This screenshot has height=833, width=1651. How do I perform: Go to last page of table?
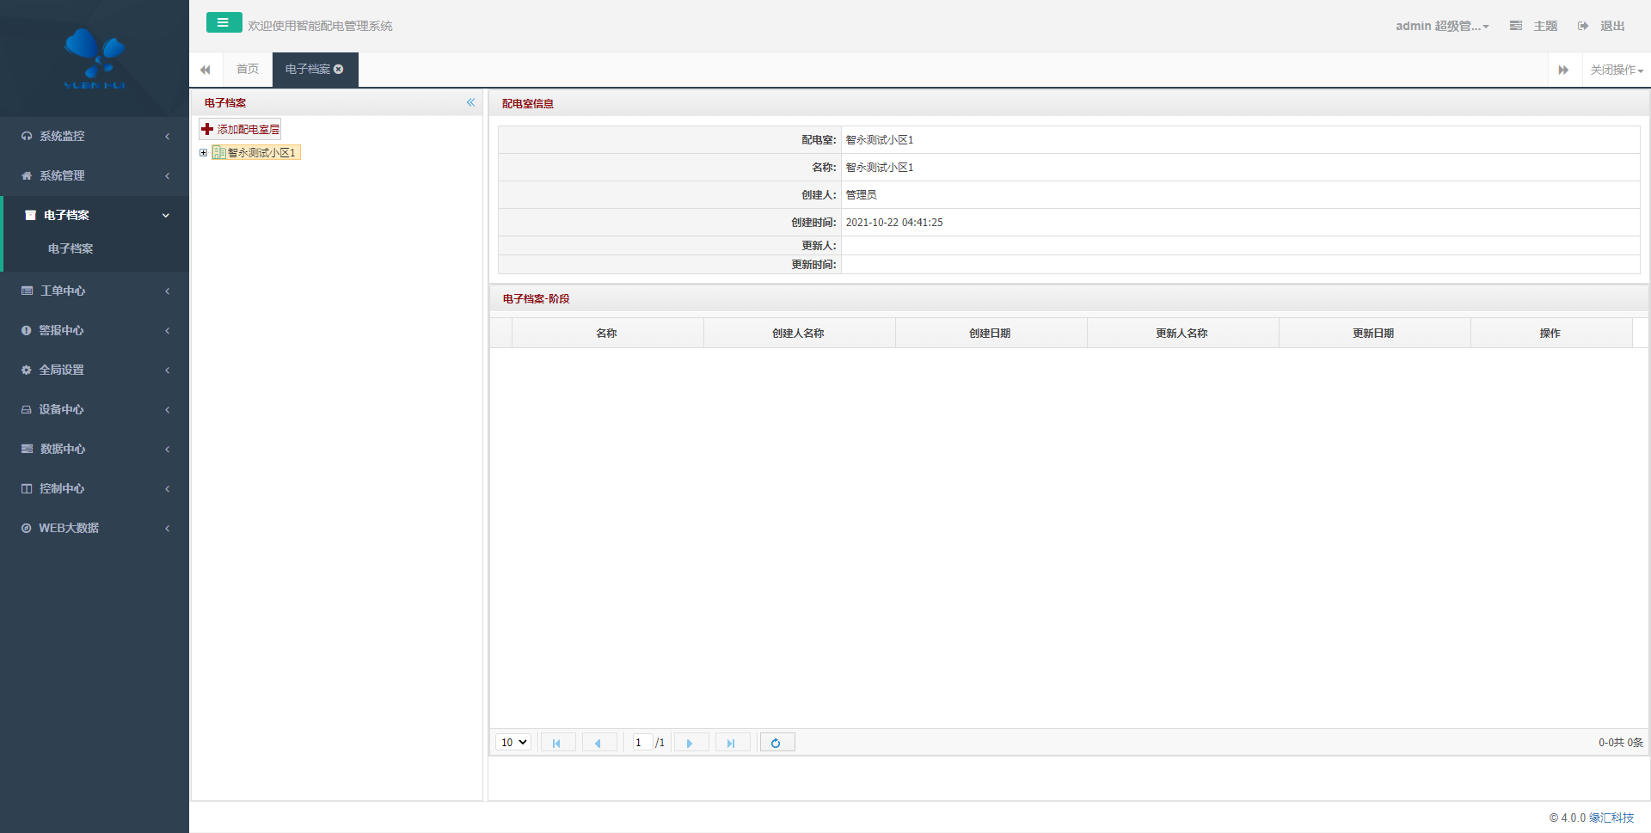coord(732,743)
